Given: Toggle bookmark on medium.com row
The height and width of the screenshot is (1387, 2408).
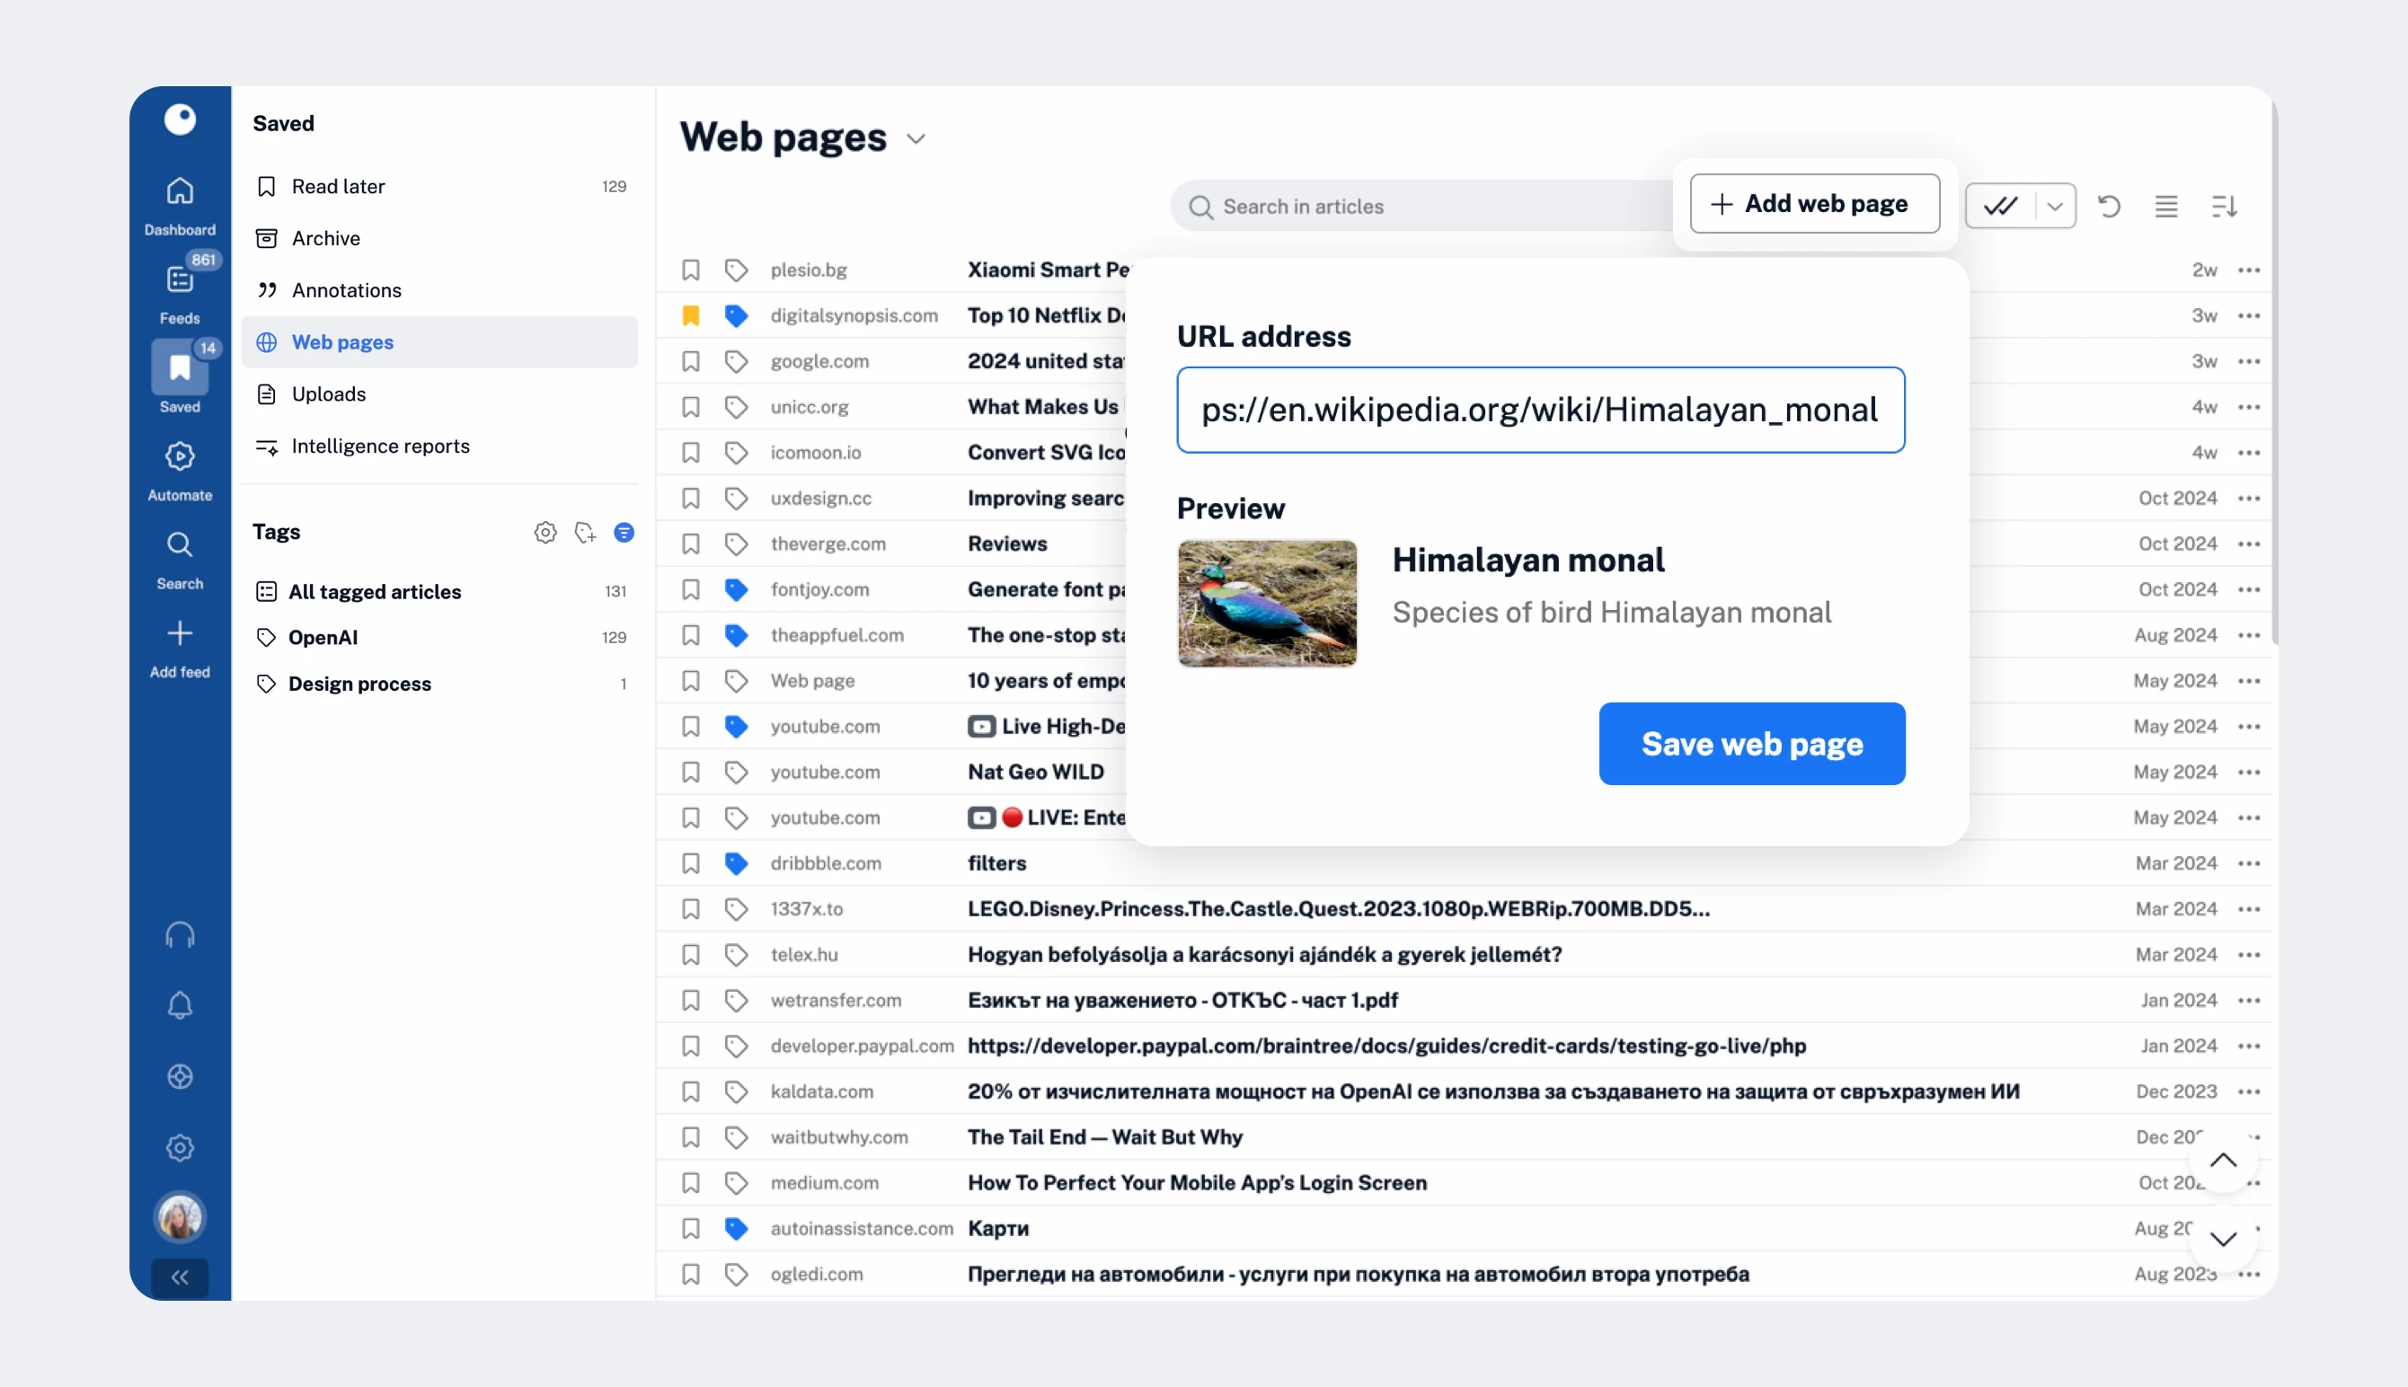Looking at the screenshot, I should pos(691,1183).
